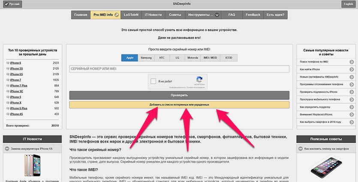Open 'Поиск телефона по IMEI' article
Viewport: 358px width, 182px height.
pyautogui.click(x=314, y=62)
